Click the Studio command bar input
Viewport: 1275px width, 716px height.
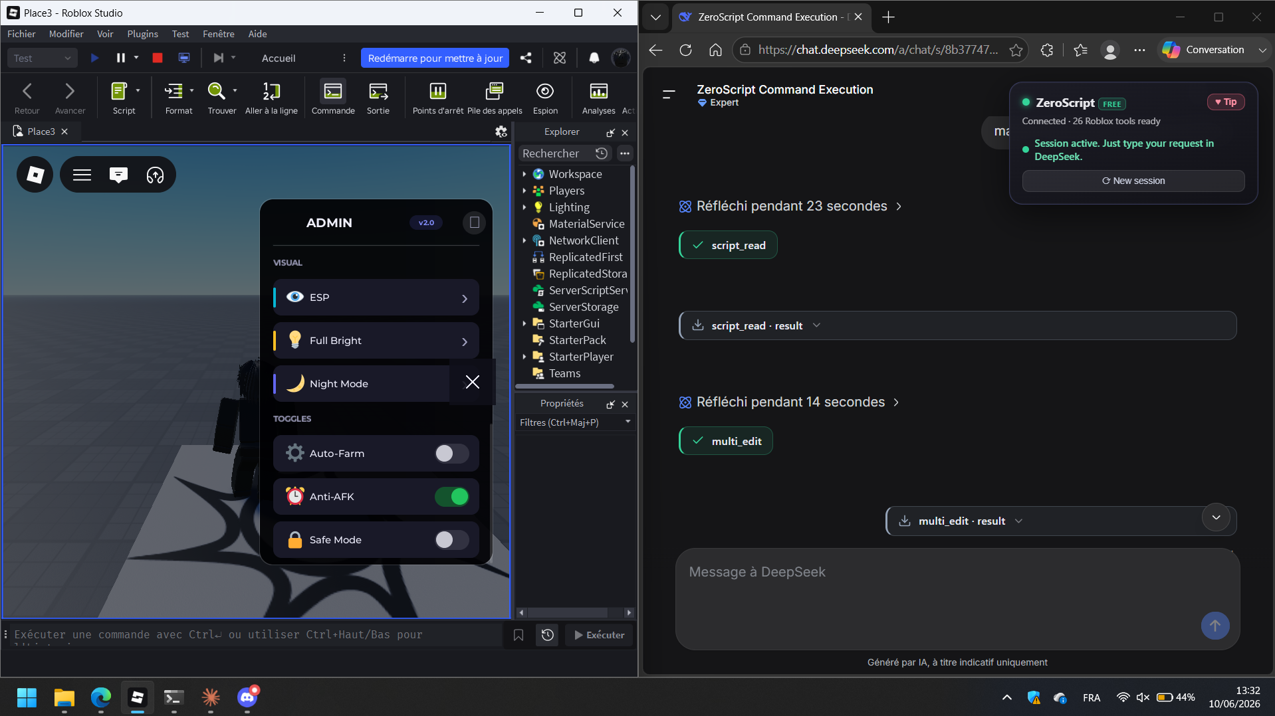coord(256,635)
